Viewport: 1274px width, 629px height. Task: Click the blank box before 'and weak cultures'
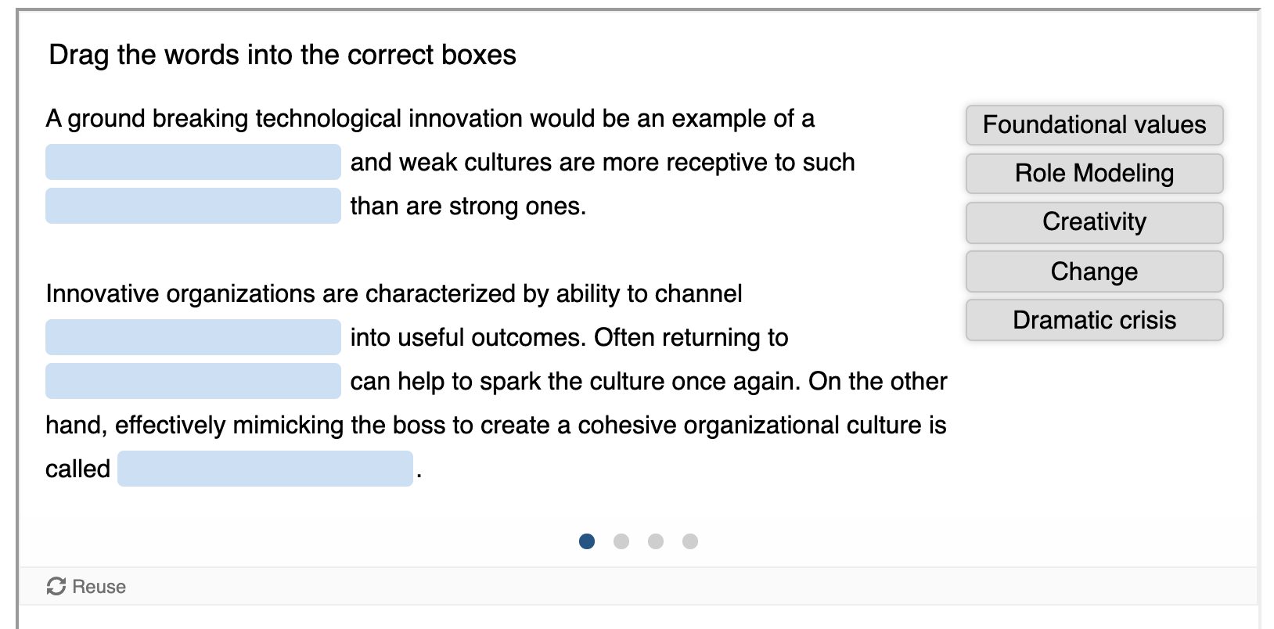193,162
